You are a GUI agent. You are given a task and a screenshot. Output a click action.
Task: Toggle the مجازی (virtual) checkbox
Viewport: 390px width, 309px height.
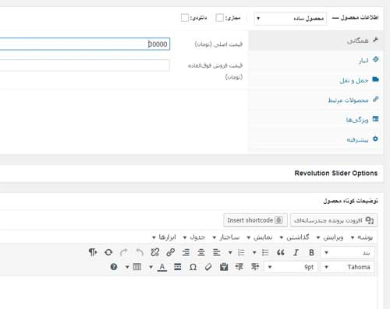pyautogui.click(x=220, y=18)
